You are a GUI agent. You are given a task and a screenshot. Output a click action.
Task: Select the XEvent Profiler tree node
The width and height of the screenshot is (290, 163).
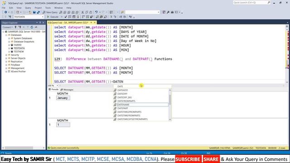click(18, 72)
